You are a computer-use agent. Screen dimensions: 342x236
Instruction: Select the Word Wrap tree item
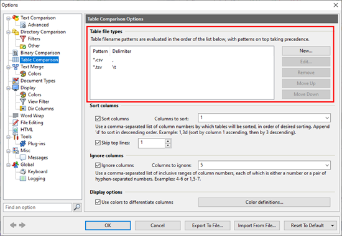(x=32, y=116)
